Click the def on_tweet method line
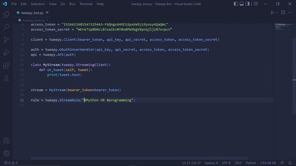Screen dimensions: 296x166 pos(66,70)
